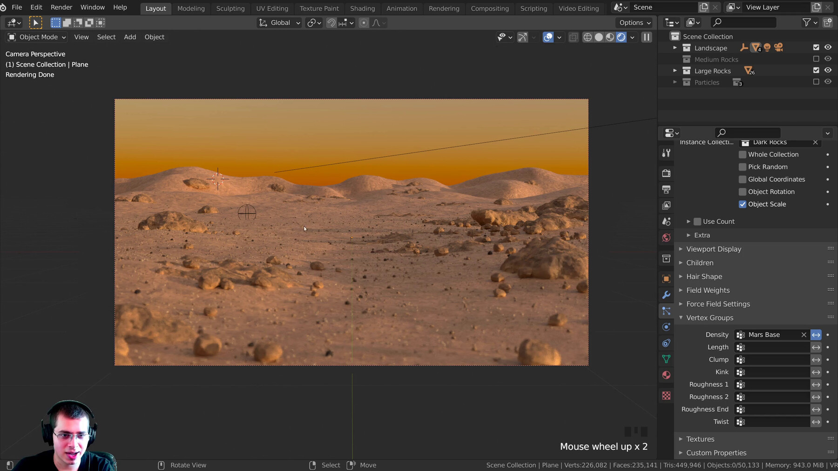The width and height of the screenshot is (838, 471).
Task: Open the Object Constraints tab icon
Action: pos(666,343)
